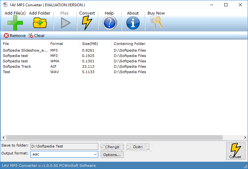This screenshot has width=248, height=169.
Task: Sort the list by the File column header
Action: pos(24,44)
